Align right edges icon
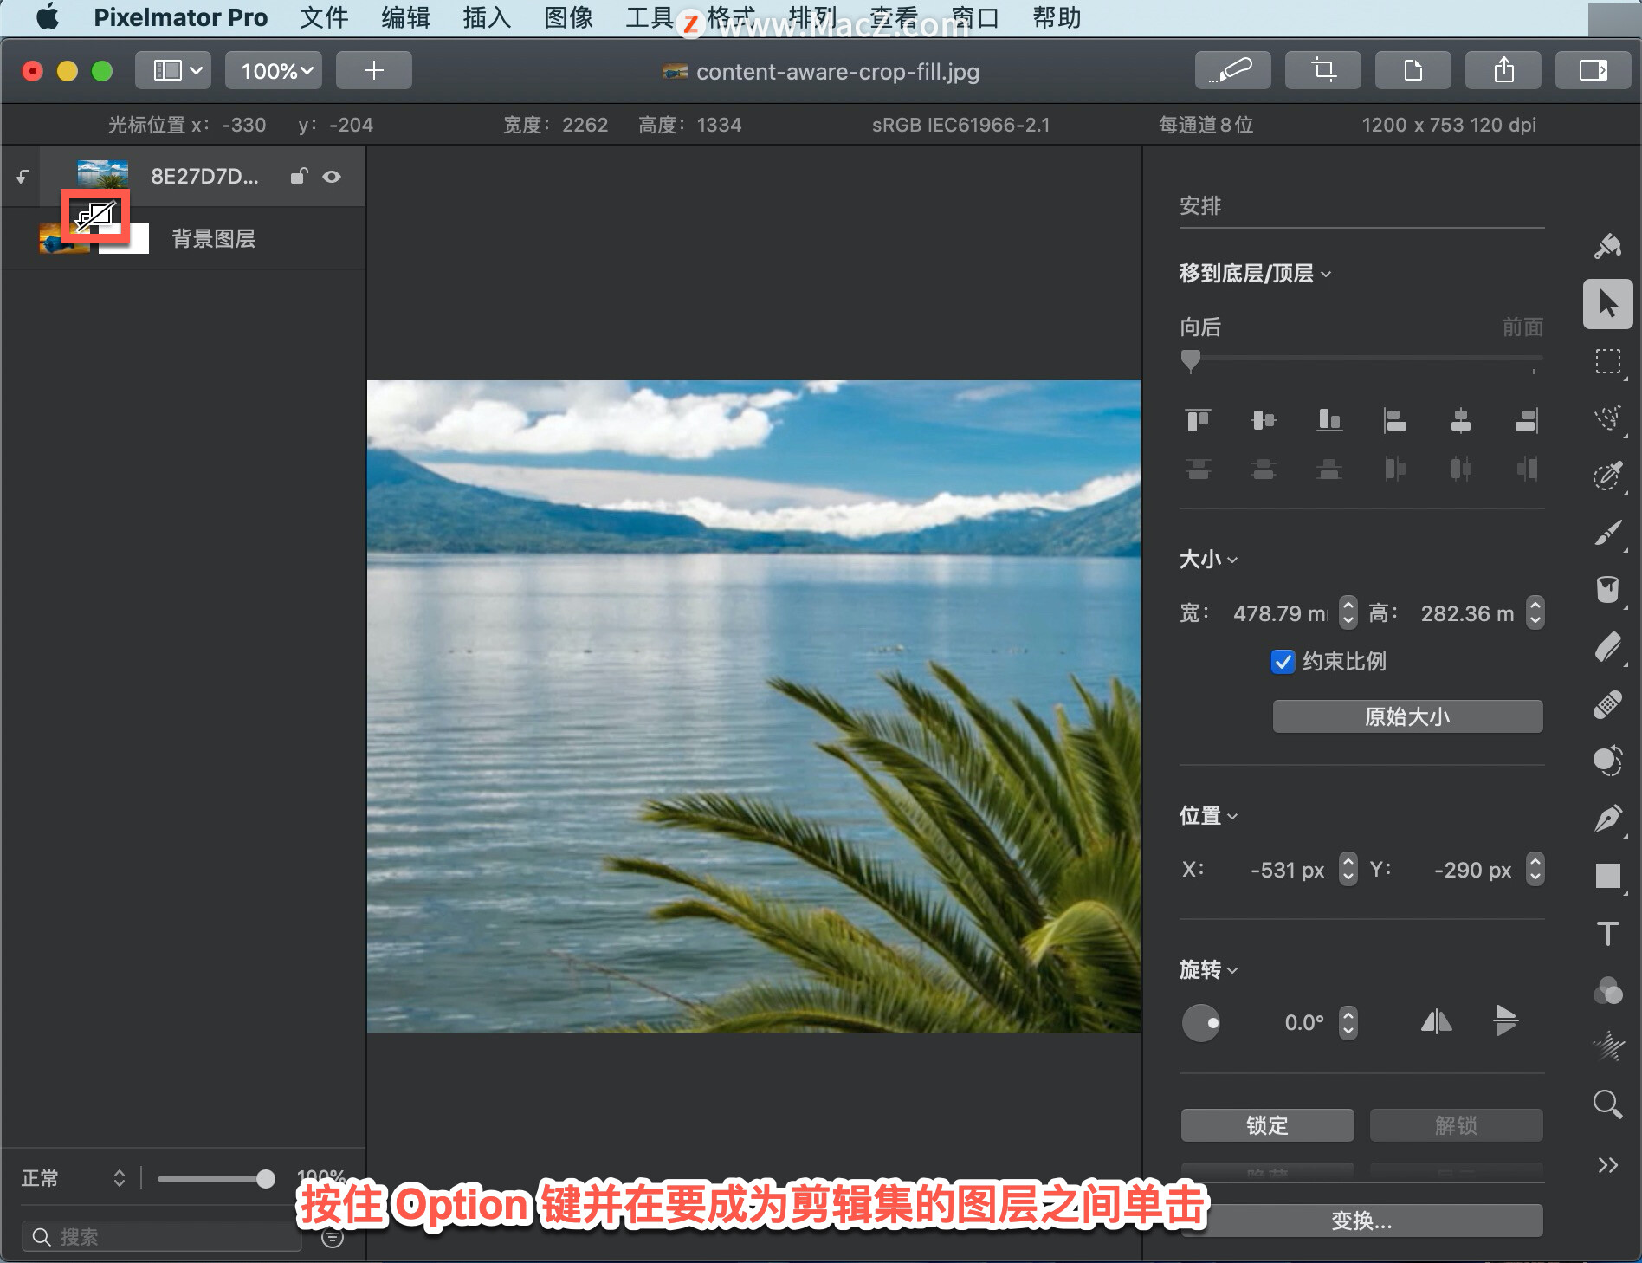 [x=1527, y=420]
